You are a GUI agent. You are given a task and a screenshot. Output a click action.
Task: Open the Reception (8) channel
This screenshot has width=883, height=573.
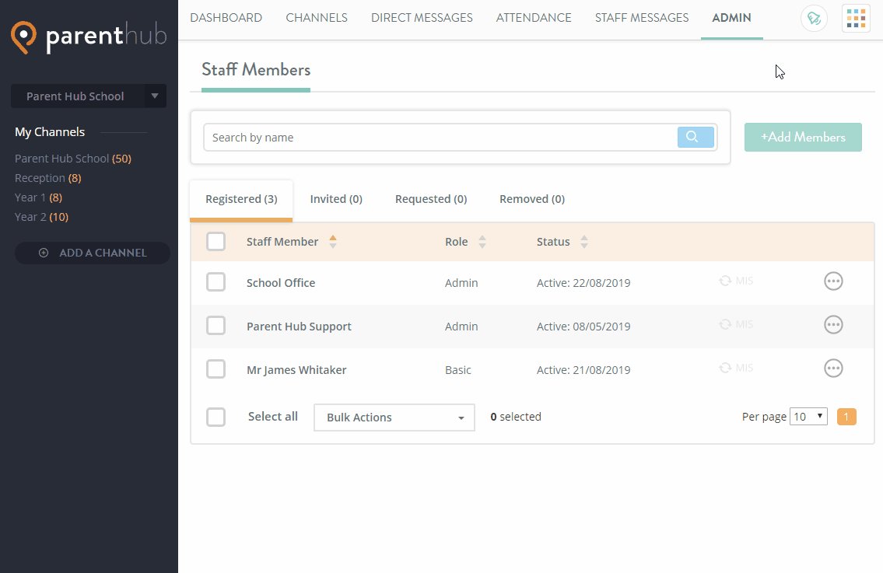(x=48, y=178)
